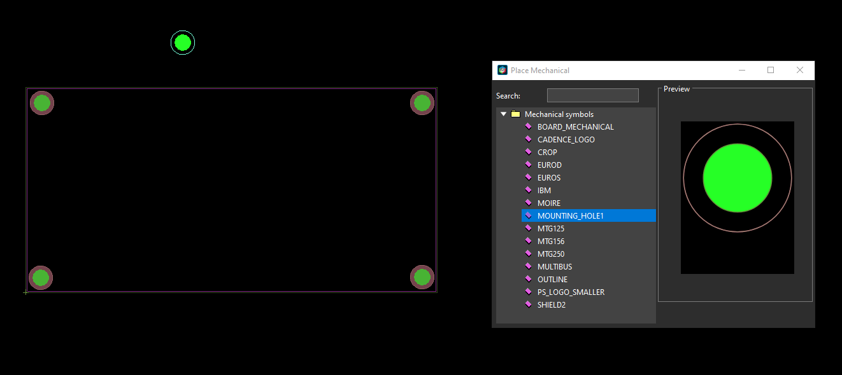
Task: Collapse the Mechanical symbols tree
Action: (503, 114)
